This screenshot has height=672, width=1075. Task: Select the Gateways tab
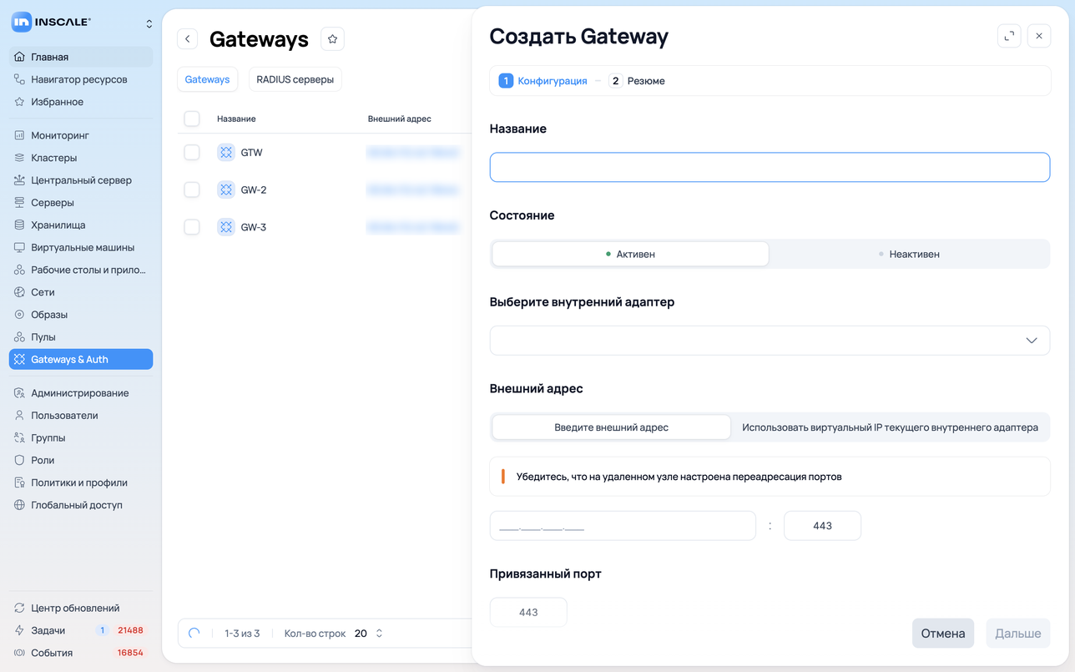click(x=207, y=79)
